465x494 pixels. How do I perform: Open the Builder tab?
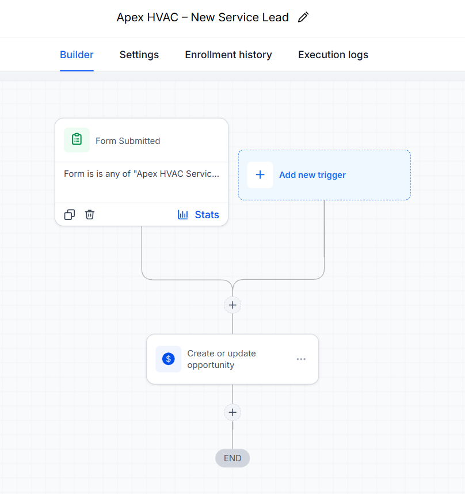click(77, 55)
